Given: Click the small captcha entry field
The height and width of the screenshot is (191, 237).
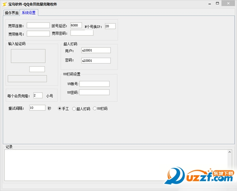Looking at the screenshot, I should point(37,69).
